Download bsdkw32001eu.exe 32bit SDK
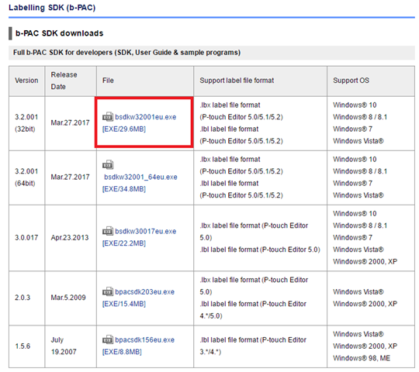The height and width of the screenshot is (372, 419). (145, 117)
